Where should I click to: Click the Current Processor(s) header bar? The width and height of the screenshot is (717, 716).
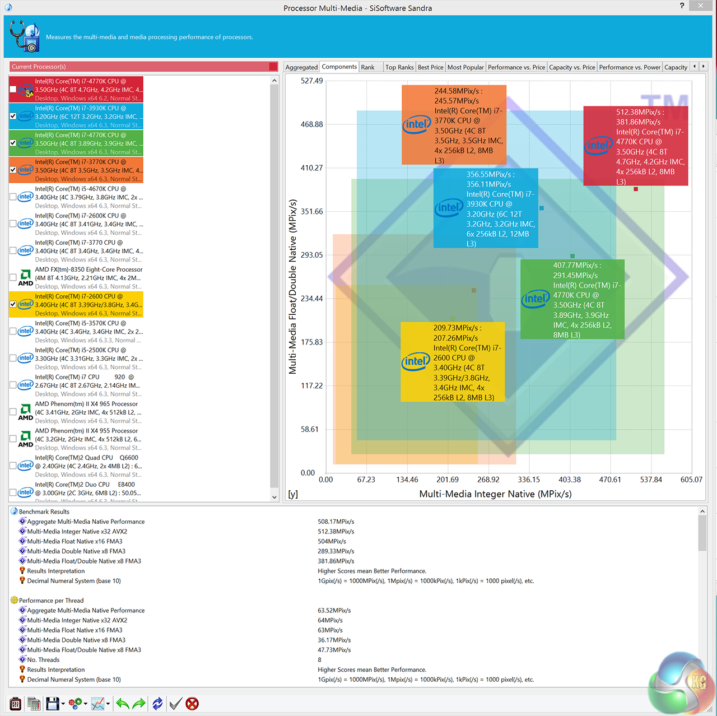(x=143, y=67)
